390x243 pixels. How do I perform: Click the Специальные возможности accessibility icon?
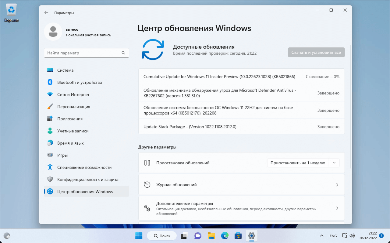50,167
